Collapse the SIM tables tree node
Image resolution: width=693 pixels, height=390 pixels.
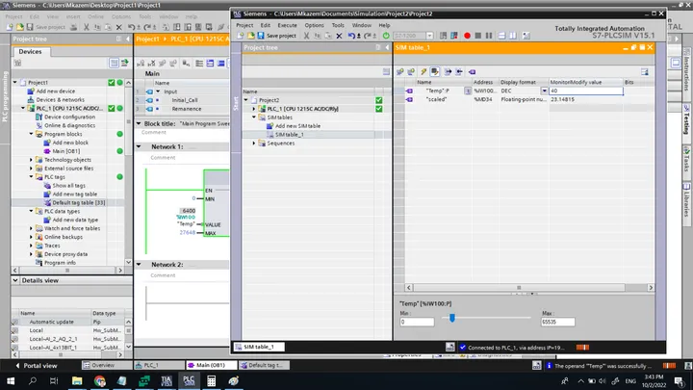(254, 117)
